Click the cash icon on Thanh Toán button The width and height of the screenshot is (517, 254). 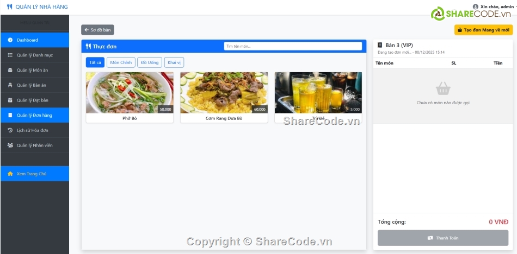(x=430, y=238)
